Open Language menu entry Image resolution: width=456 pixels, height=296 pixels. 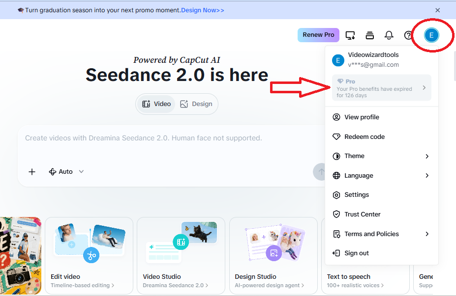point(382,176)
